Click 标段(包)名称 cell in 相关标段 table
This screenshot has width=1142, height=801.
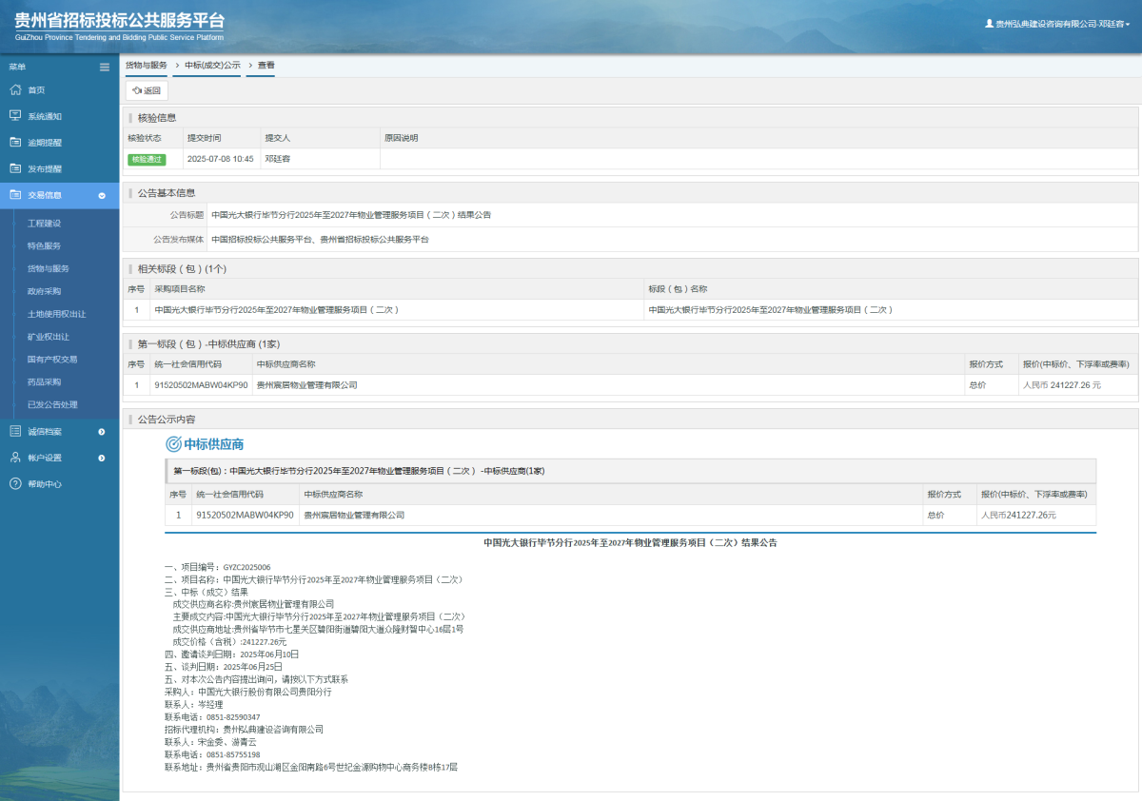click(x=771, y=310)
